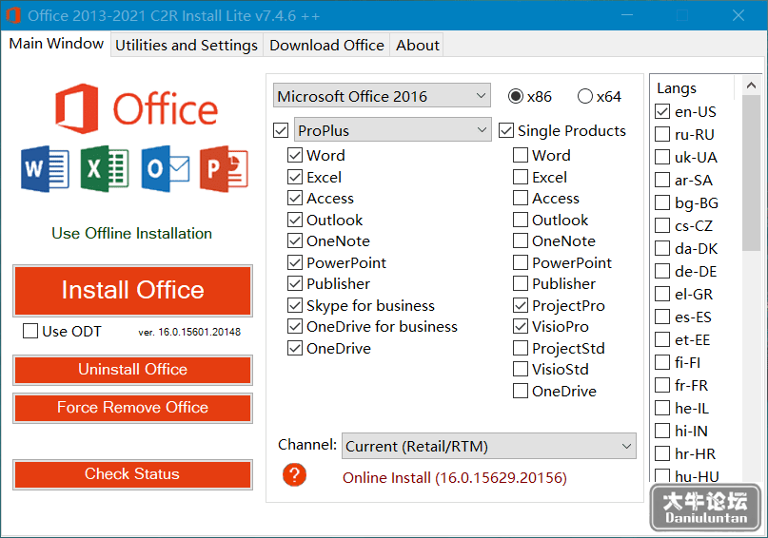Uncheck OneDrive for business
Viewport: 768px width, 538px height.
295,326
